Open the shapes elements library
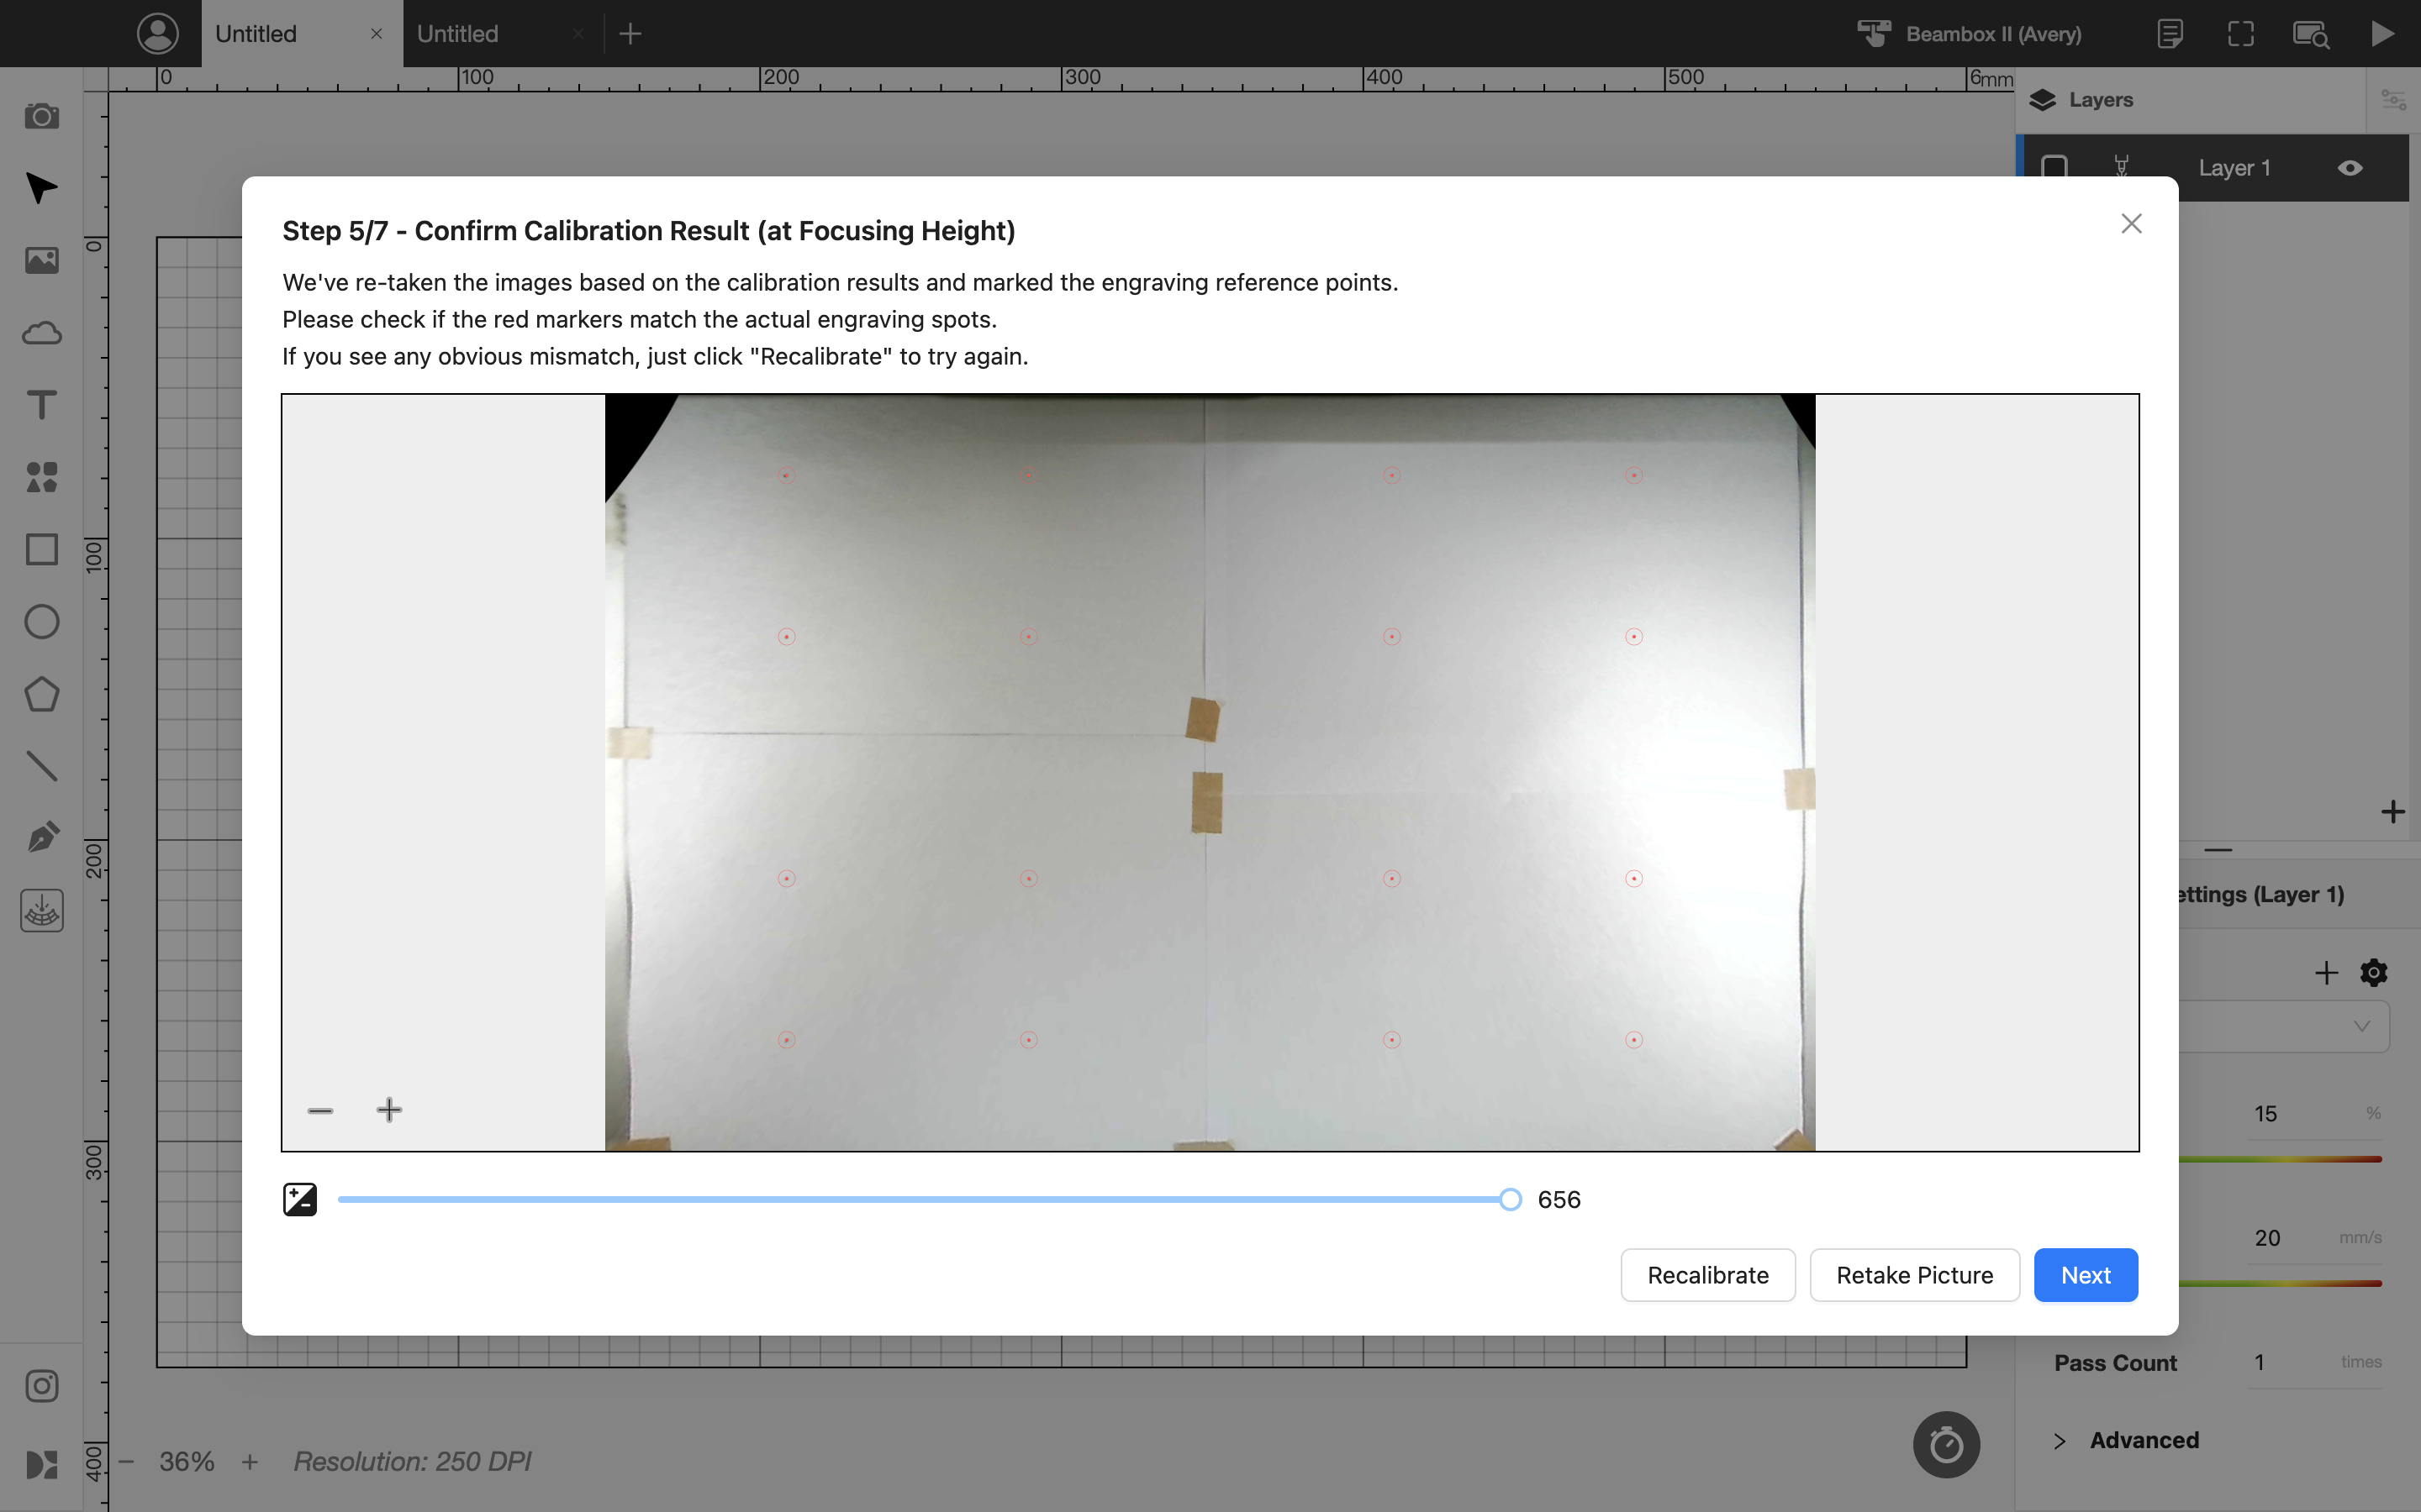 click(41, 477)
